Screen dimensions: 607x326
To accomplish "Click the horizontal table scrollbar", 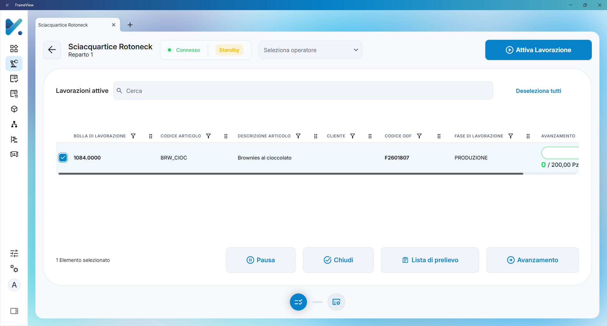I will click(291, 174).
